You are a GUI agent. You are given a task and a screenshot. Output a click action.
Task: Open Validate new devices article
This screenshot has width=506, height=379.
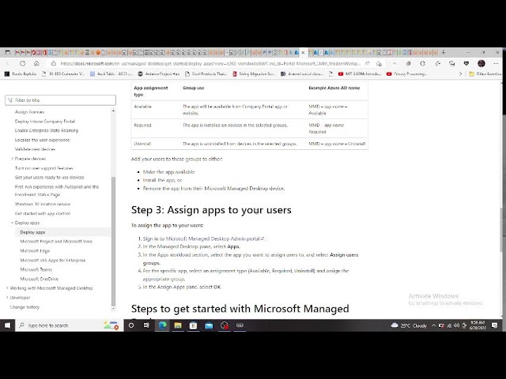tap(35, 149)
